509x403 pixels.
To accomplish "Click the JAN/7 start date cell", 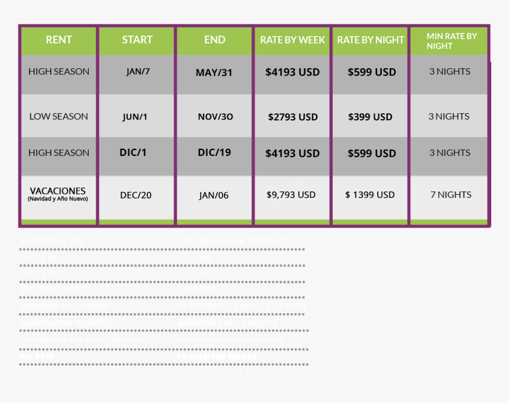I will (138, 72).
